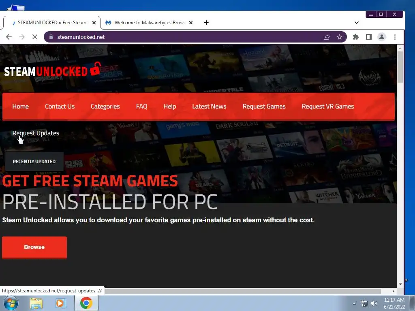The height and width of the screenshot is (311, 415).
Task: Open Contact Us page
Action: [60, 107]
